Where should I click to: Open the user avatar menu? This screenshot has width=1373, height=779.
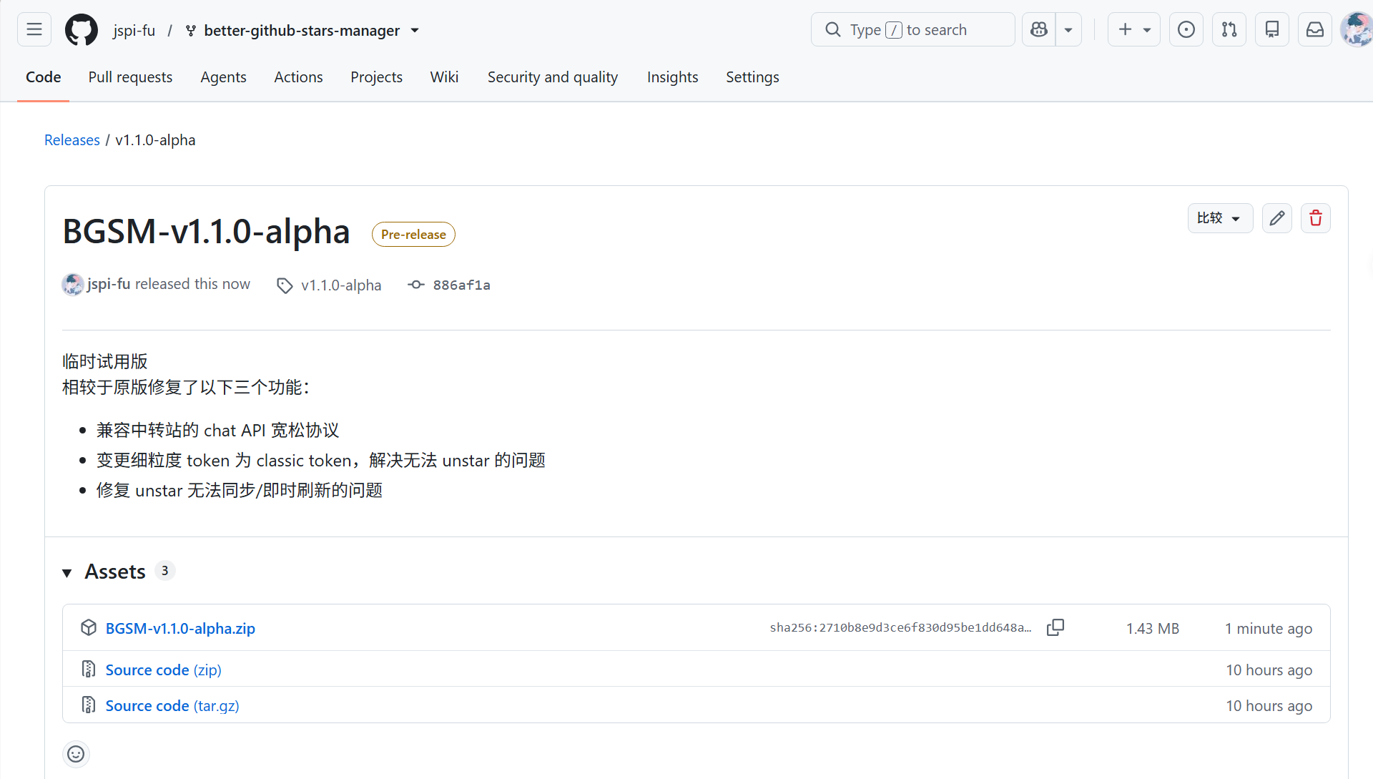coord(1357,29)
